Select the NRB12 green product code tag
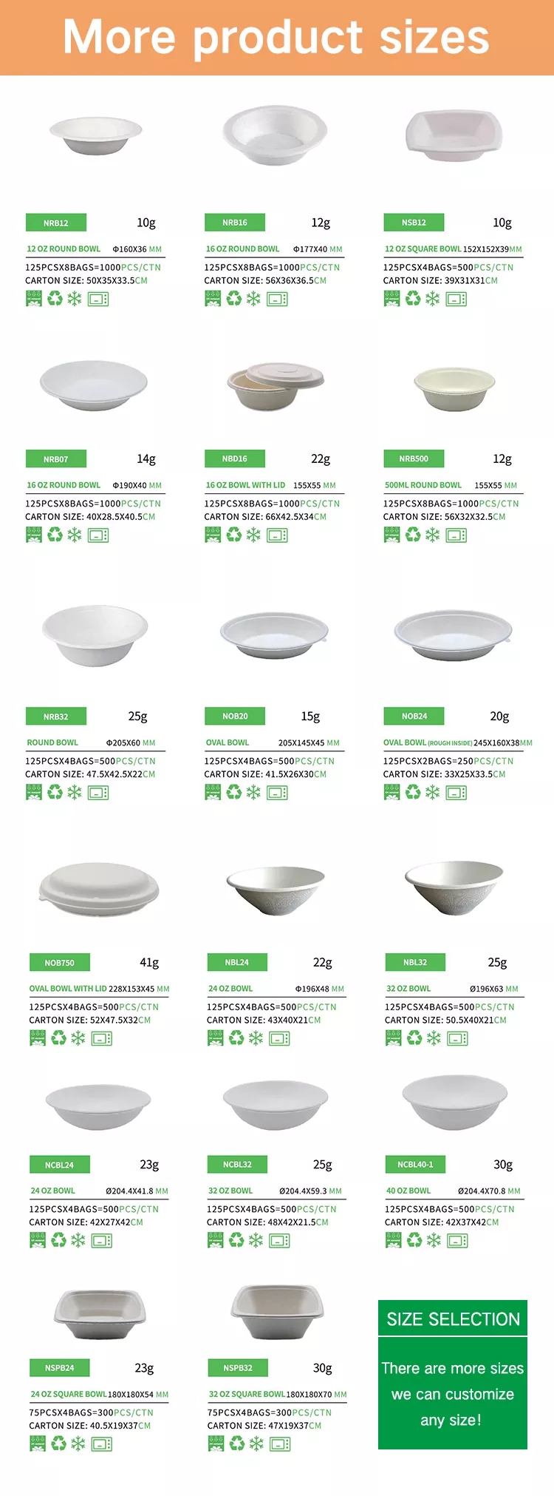This screenshot has width=554, height=1496. [56, 223]
